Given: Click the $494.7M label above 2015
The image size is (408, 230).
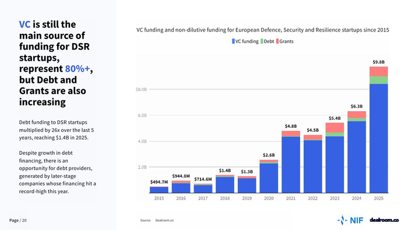Looking at the screenshot, I should click(x=159, y=182).
